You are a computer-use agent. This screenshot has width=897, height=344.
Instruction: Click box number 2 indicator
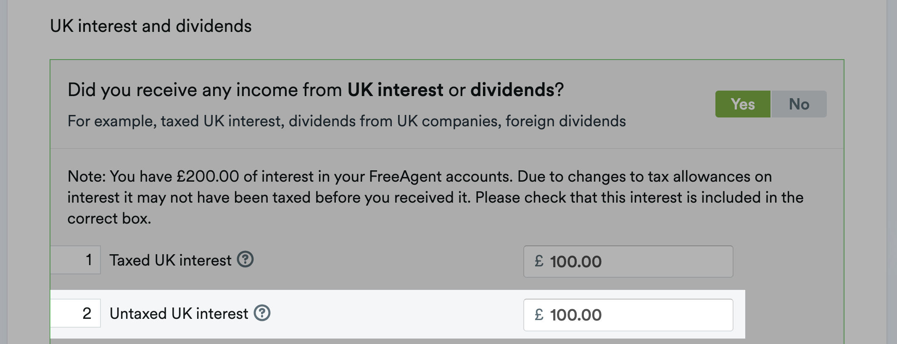point(76,313)
